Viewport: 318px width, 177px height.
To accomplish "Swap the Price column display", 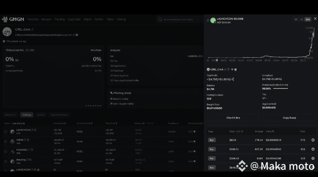I will click(x=273, y=132).
